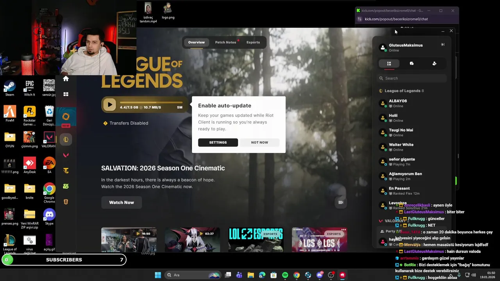This screenshot has height=281, width=500.
Task: Open the LCS Esports card thumbnail
Action: (x=319, y=240)
